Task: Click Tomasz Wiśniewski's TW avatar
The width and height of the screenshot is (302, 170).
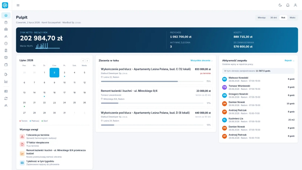Action: 224,87
